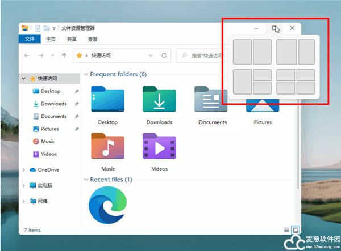Expand the OneDrive tree node
Screen dimensions: 341x251
[23, 170]
